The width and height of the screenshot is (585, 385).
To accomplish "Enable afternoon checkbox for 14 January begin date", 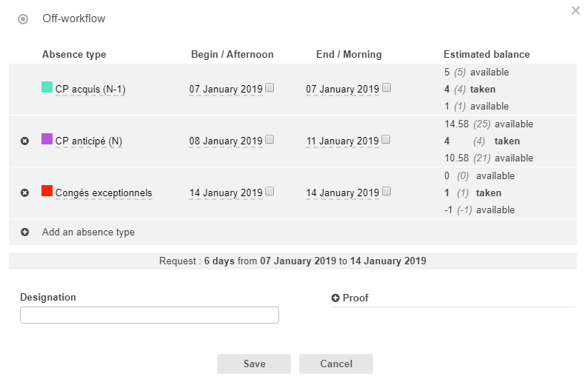I will pos(270,191).
